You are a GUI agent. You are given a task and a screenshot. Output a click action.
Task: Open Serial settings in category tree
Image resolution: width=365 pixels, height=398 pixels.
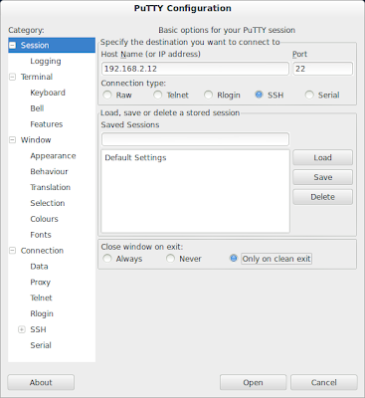point(41,345)
